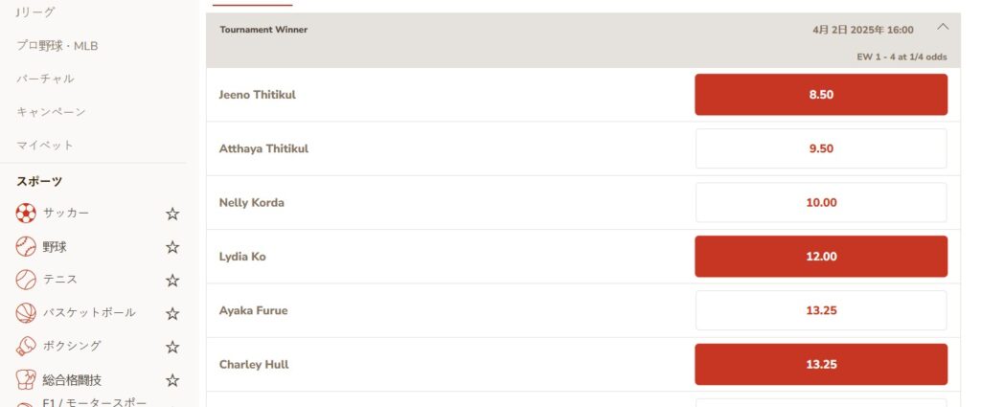Click the soccer ball icon
The width and height of the screenshot is (981, 407).
[27, 213]
